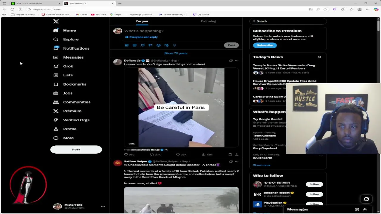Open Grok actions icon on Defiant L's post
The image size is (381, 214).
pyautogui.click(x=231, y=61)
